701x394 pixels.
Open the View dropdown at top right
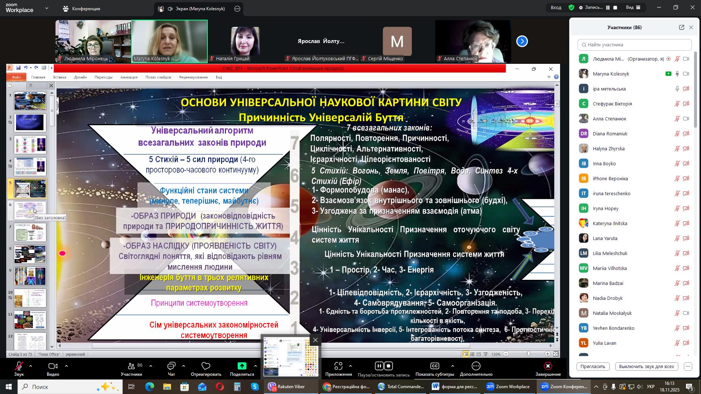(x=633, y=7)
